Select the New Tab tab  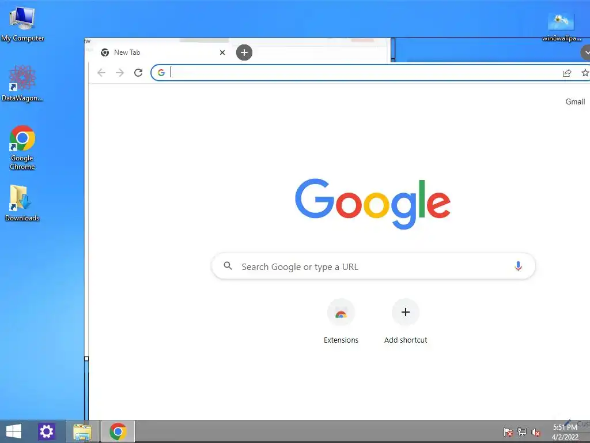[x=162, y=52]
